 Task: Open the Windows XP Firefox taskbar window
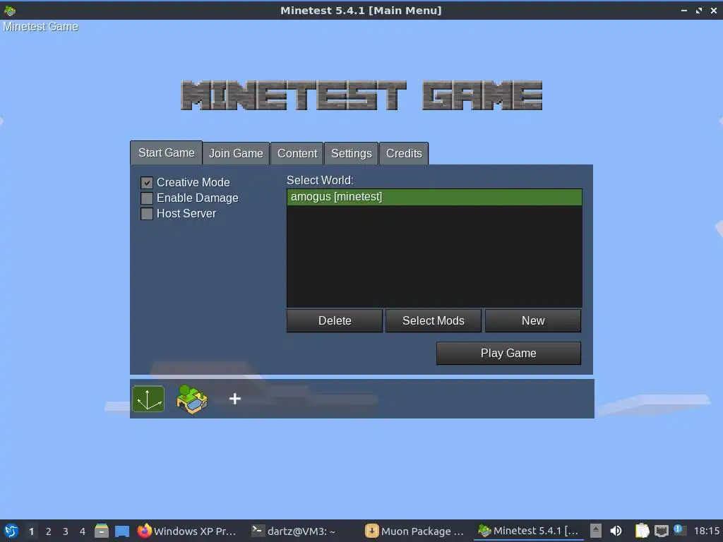coord(187,531)
